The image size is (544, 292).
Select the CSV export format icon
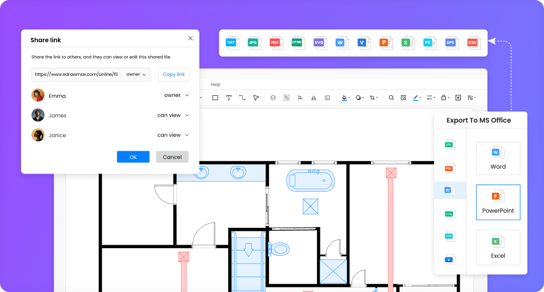[474, 43]
